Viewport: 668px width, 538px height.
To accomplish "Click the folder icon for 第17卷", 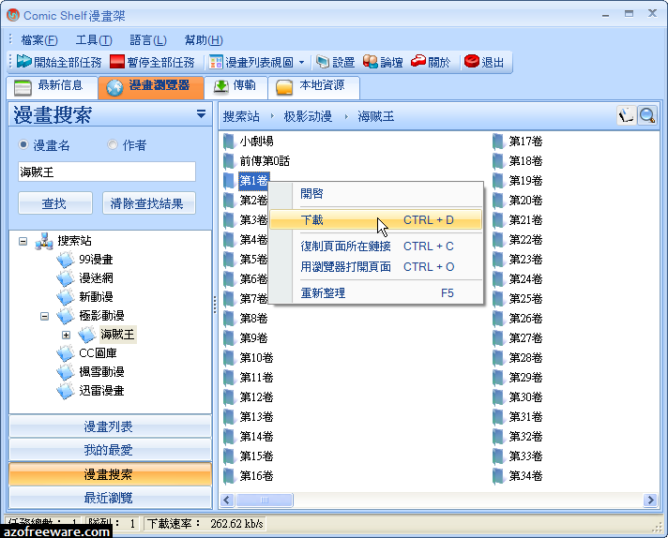I will (x=498, y=142).
